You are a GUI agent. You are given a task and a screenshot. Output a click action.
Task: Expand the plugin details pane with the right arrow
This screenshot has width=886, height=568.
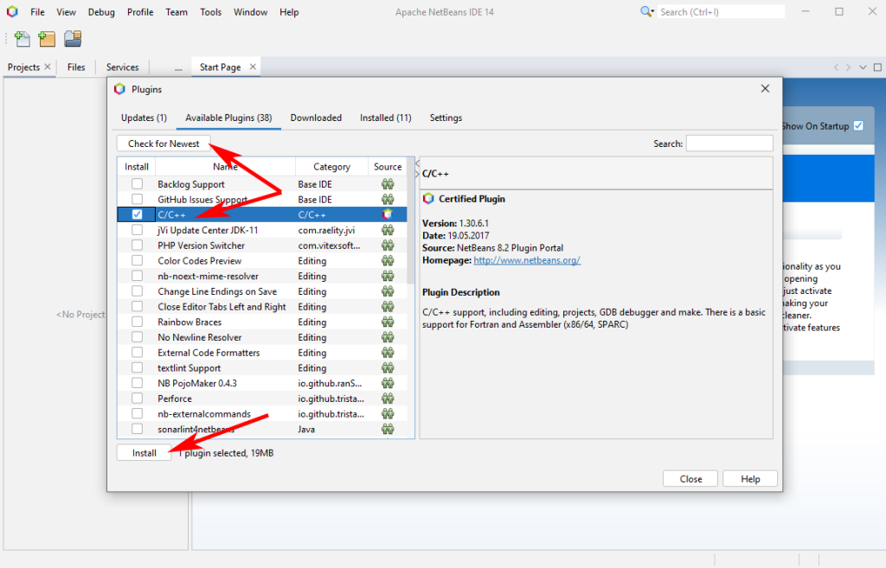click(418, 174)
